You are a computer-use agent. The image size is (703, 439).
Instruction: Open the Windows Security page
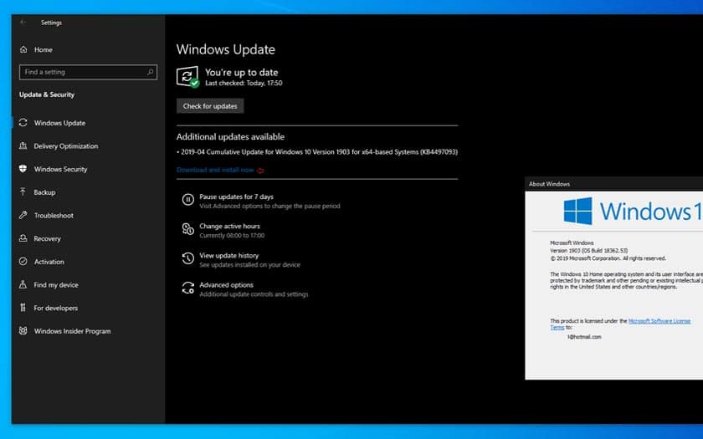(60, 169)
